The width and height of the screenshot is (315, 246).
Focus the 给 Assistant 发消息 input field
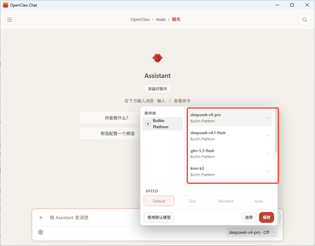point(92,218)
